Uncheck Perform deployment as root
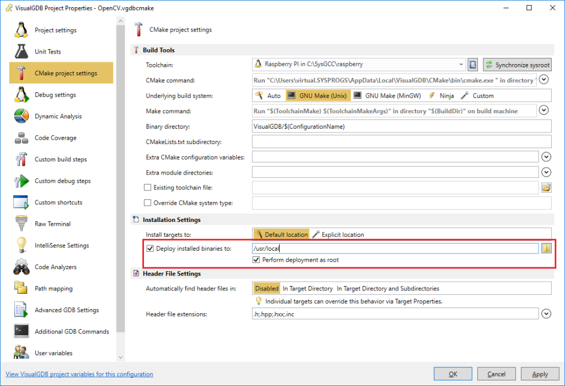 pyautogui.click(x=256, y=260)
